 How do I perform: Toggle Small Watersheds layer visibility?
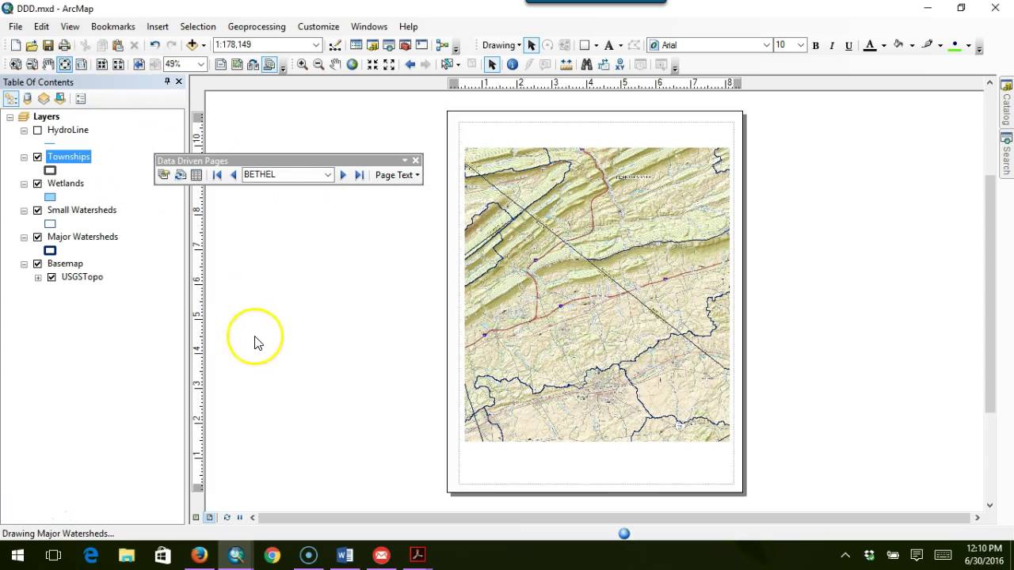coord(37,211)
